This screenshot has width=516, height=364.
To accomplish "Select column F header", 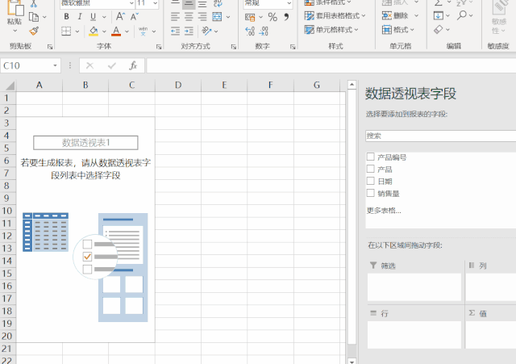I will coord(271,86).
